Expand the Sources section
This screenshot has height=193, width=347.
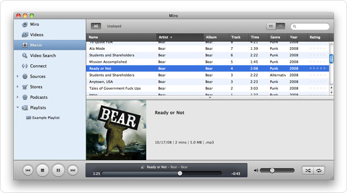(18, 76)
